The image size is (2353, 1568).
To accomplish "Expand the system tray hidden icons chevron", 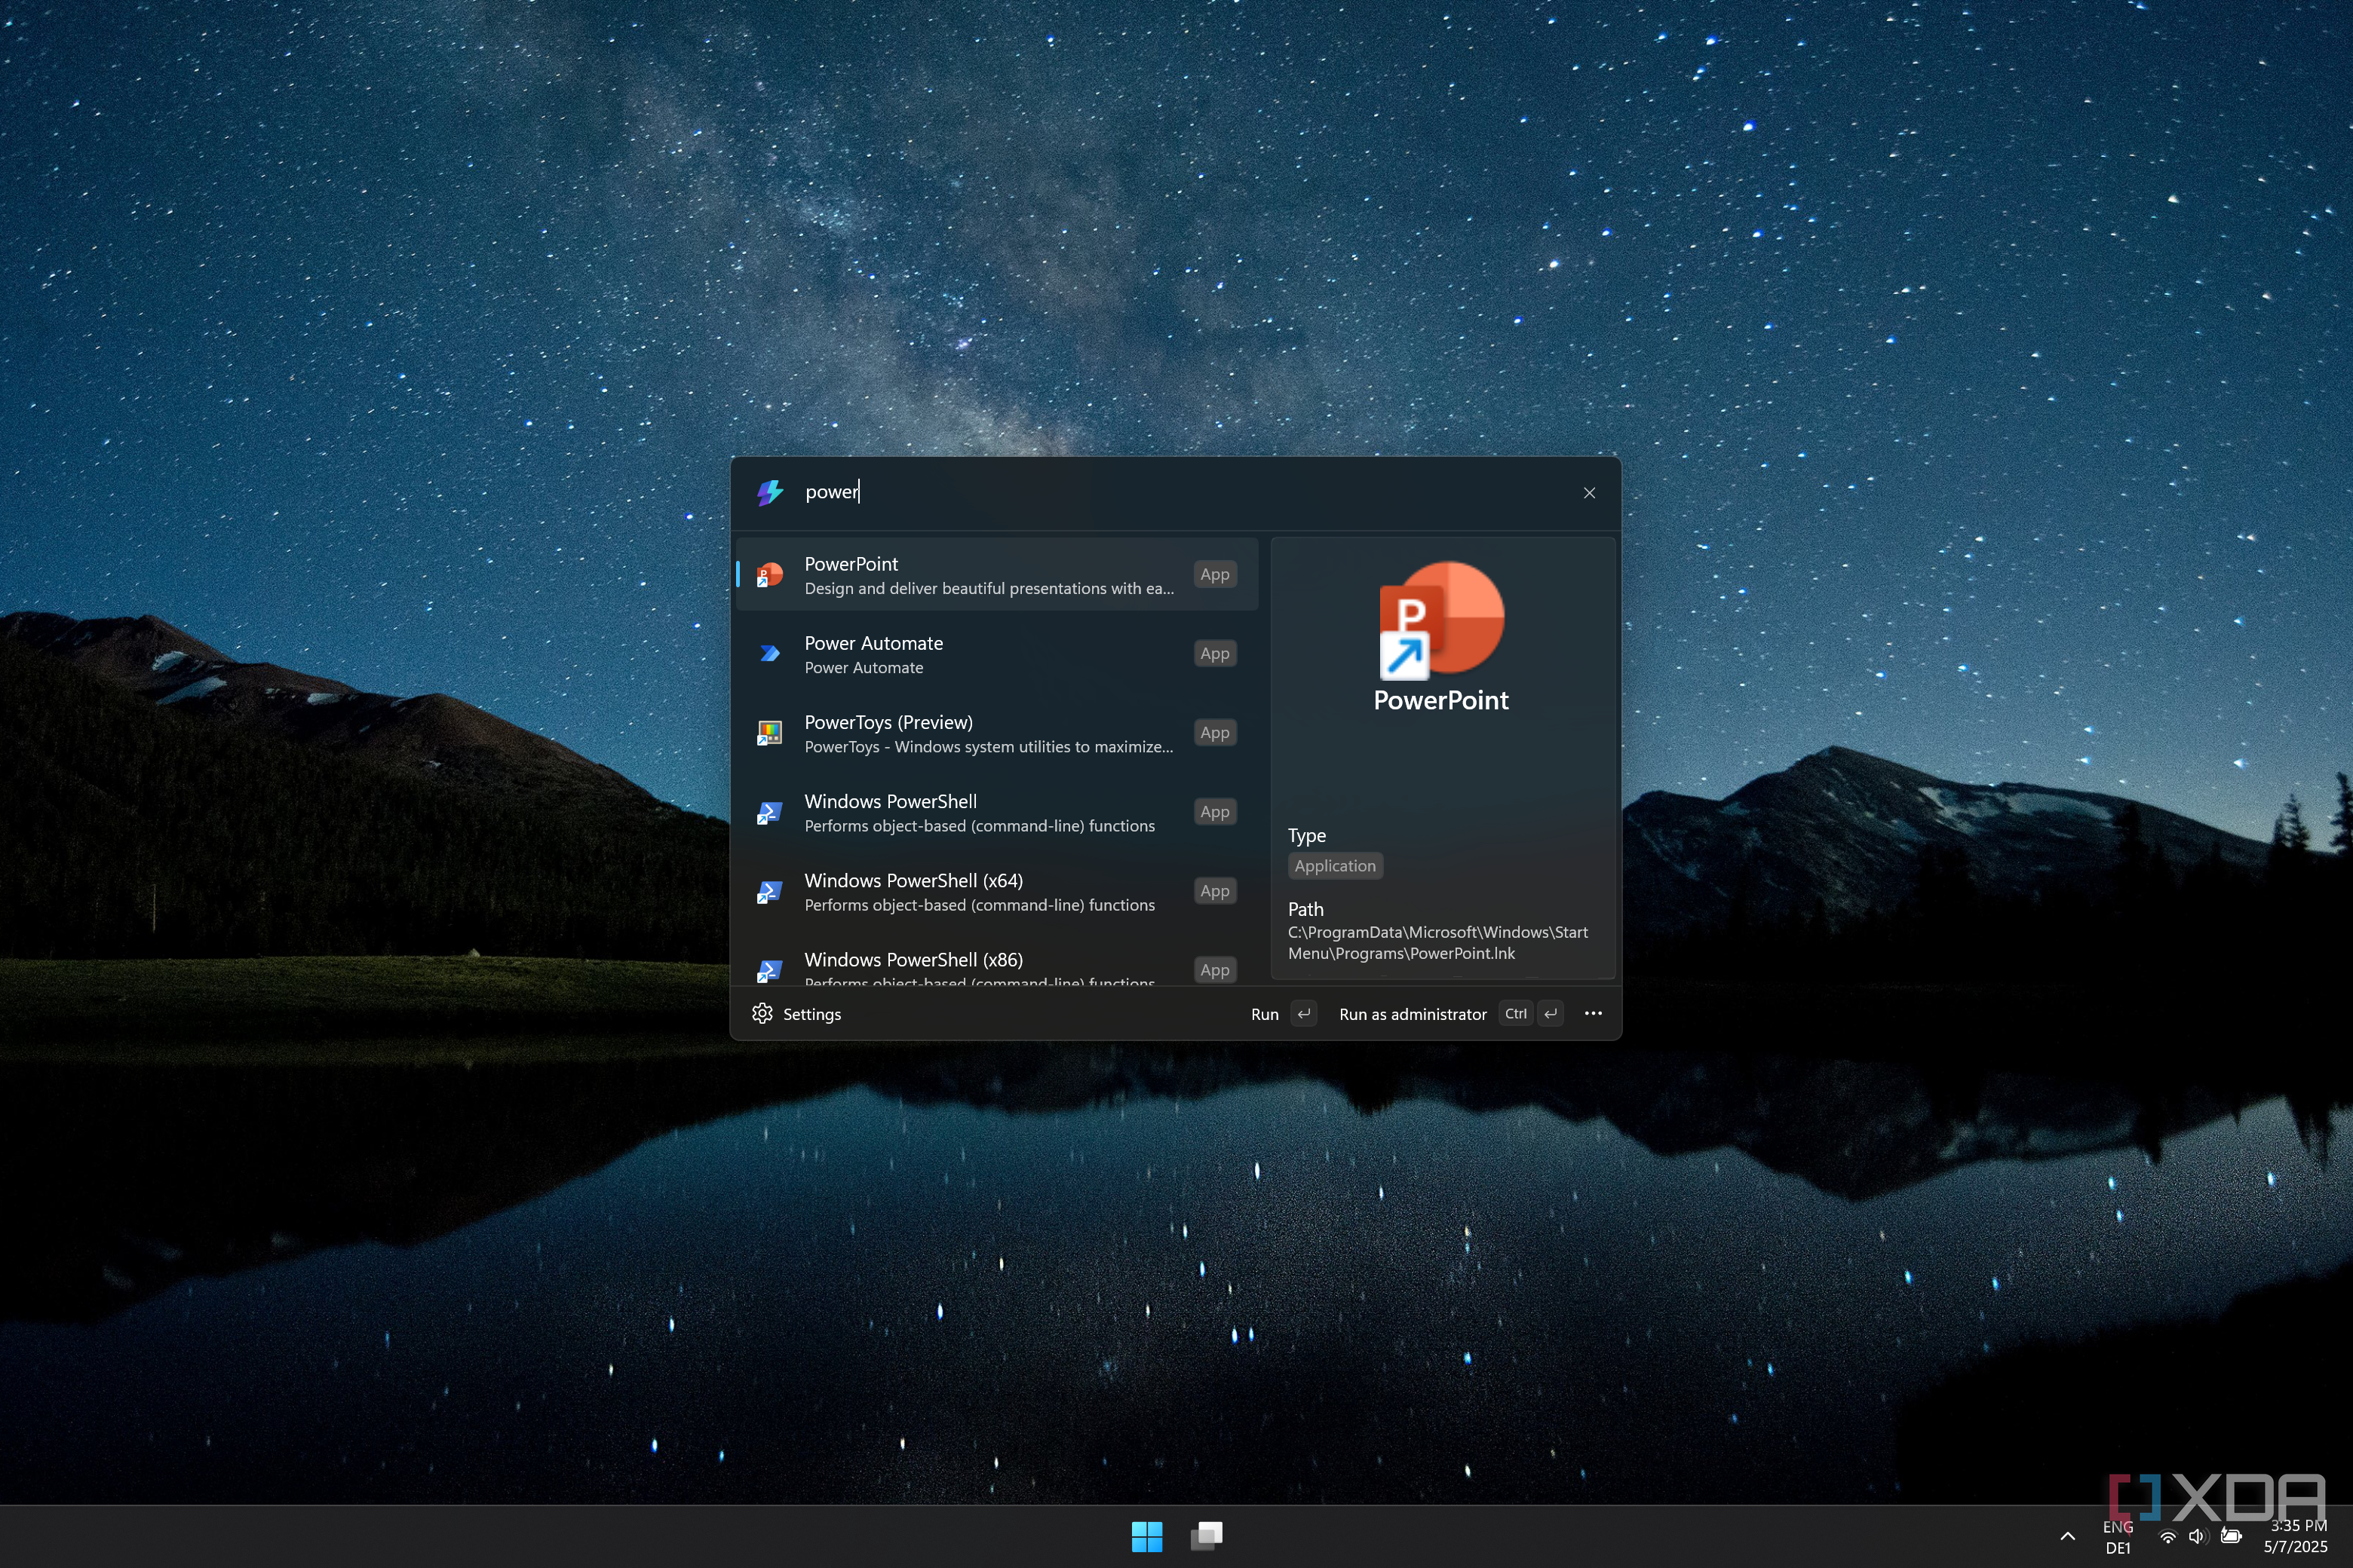I will [2067, 1536].
